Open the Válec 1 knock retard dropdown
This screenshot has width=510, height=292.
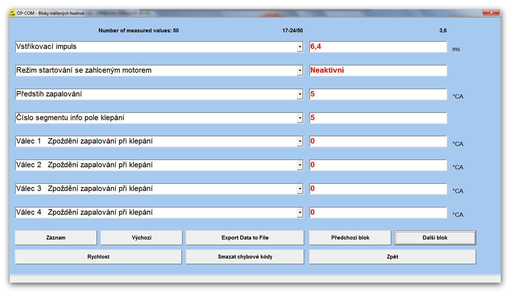[x=300, y=142]
